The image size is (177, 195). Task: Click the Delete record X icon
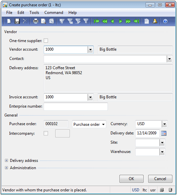pos(25,21)
